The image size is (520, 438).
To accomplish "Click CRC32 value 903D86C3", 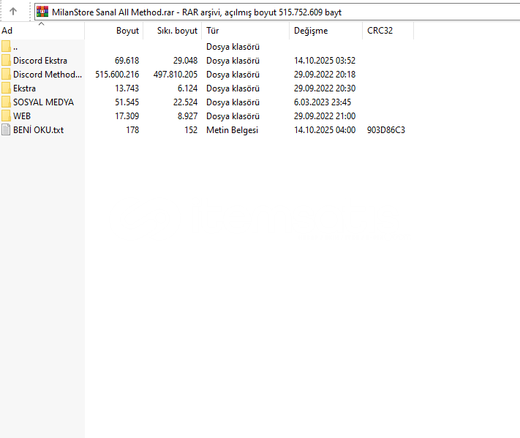I will [386, 130].
